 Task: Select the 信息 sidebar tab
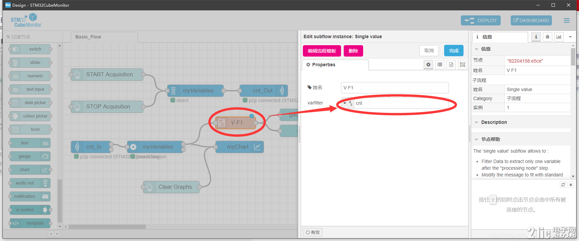(500, 37)
